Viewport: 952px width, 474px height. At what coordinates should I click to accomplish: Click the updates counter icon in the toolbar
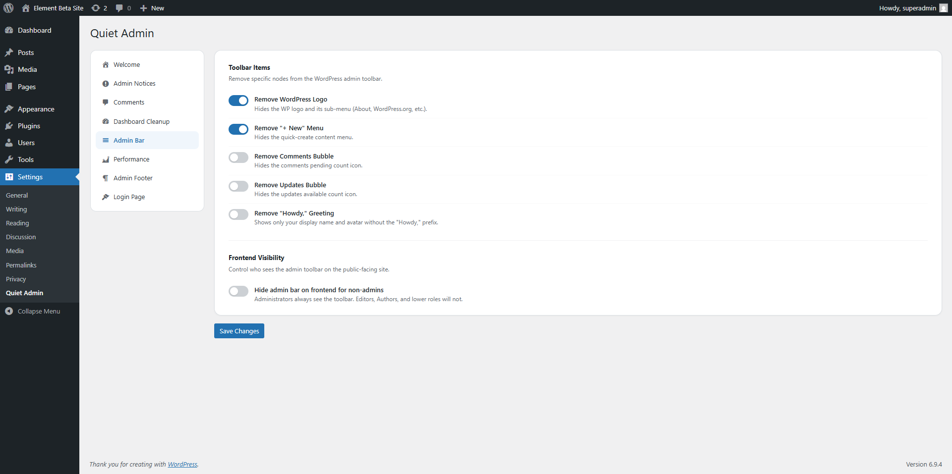(96, 8)
